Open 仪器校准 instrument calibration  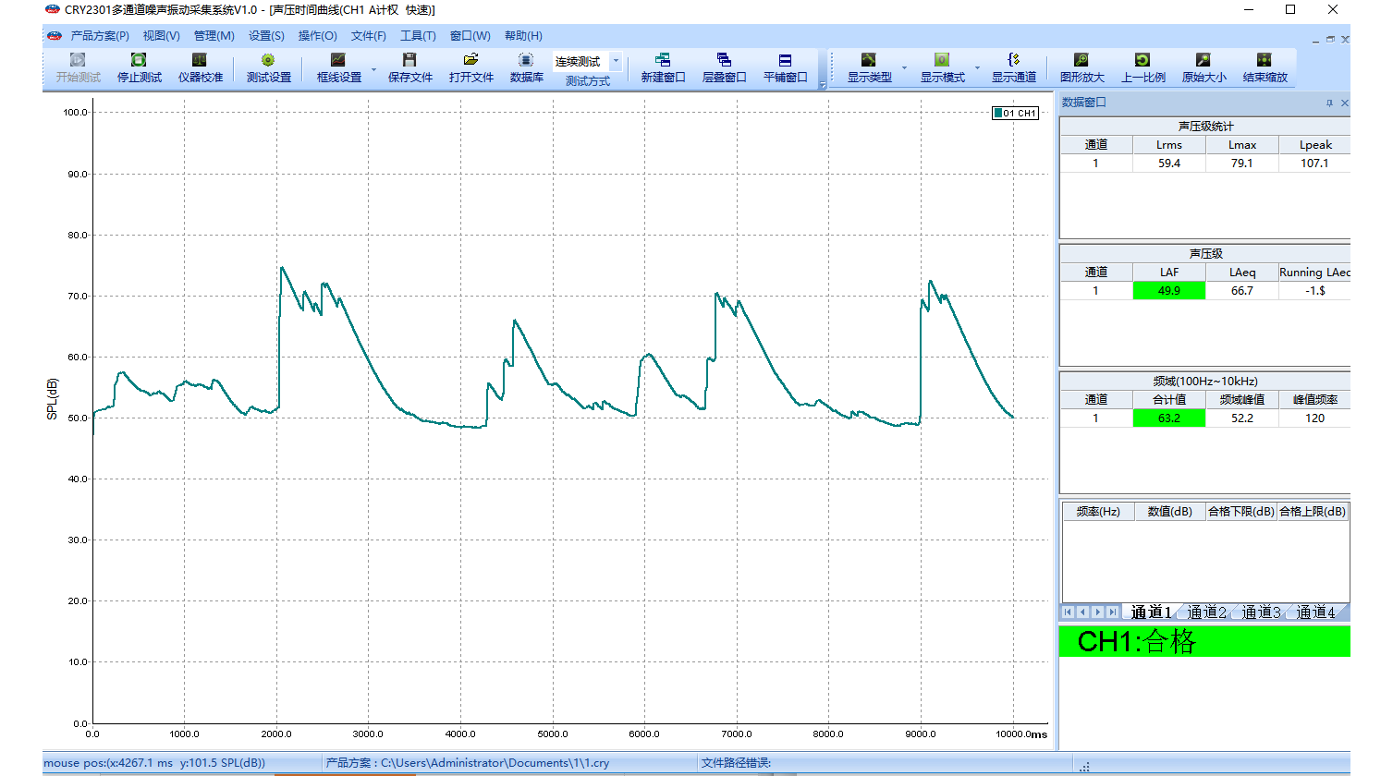click(x=200, y=61)
